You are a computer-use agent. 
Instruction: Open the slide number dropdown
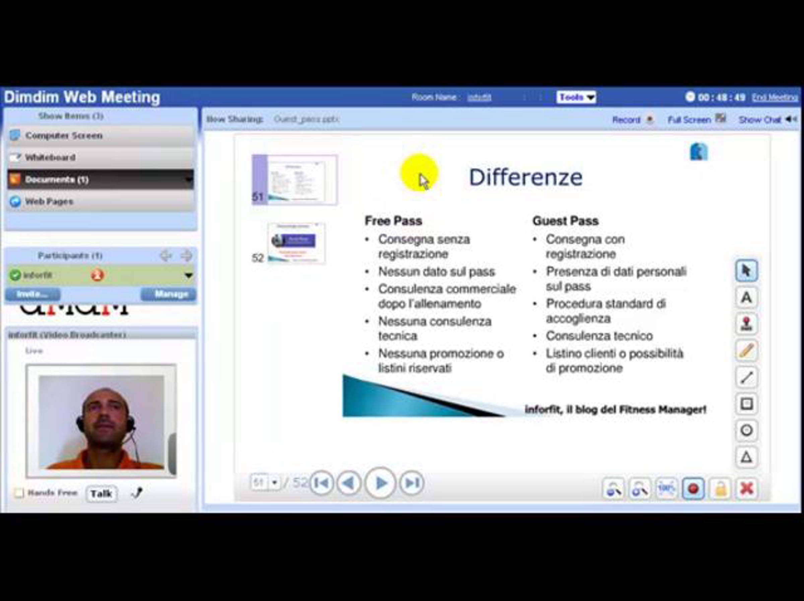pyautogui.click(x=275, y=483)
